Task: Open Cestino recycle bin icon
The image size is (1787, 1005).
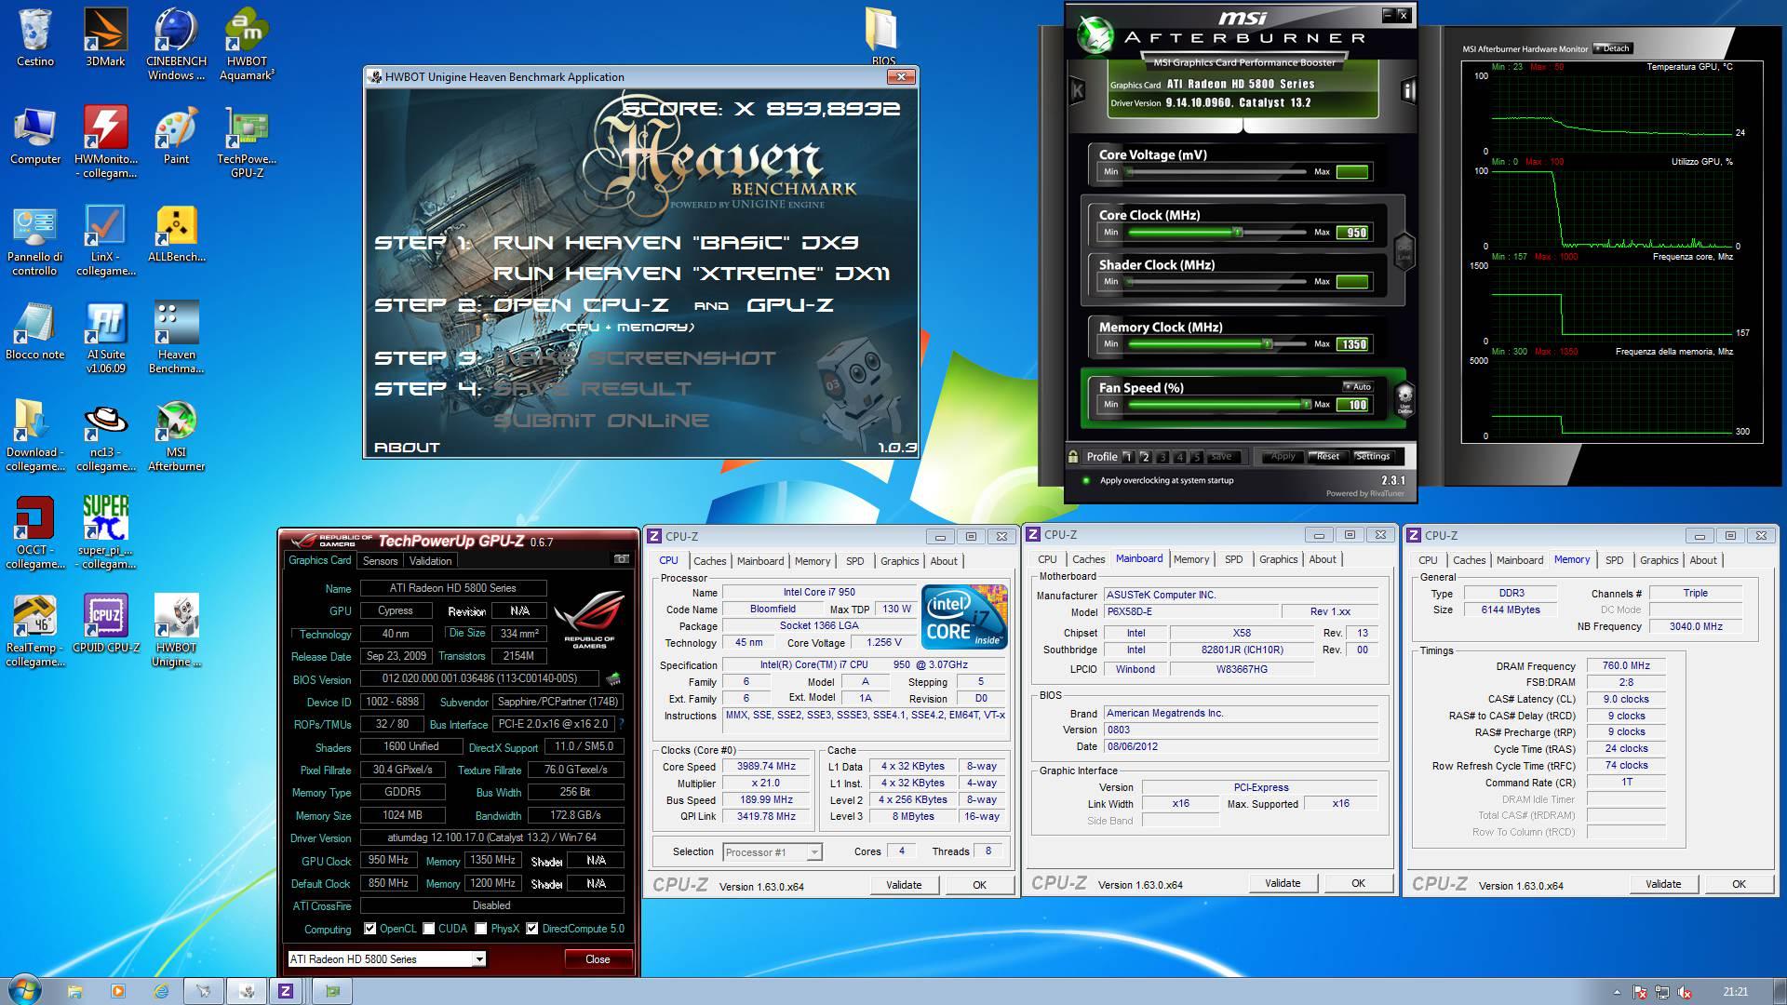Action: (34, 37)
